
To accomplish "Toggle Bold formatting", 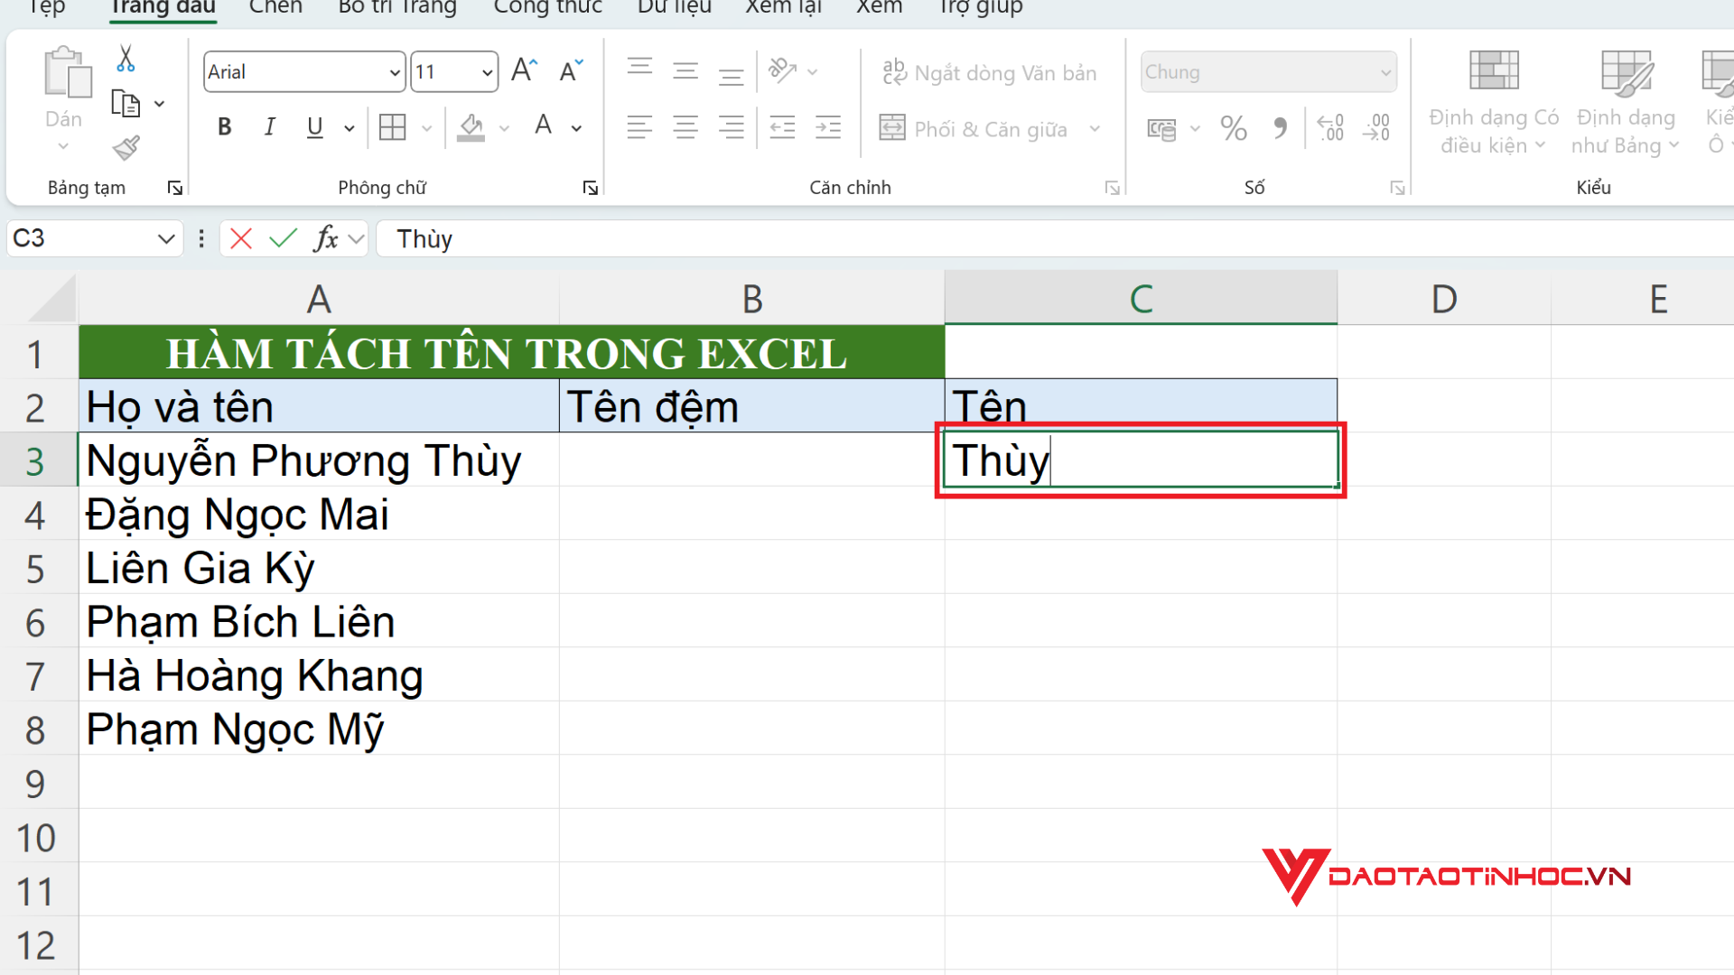I will [225, 127].
